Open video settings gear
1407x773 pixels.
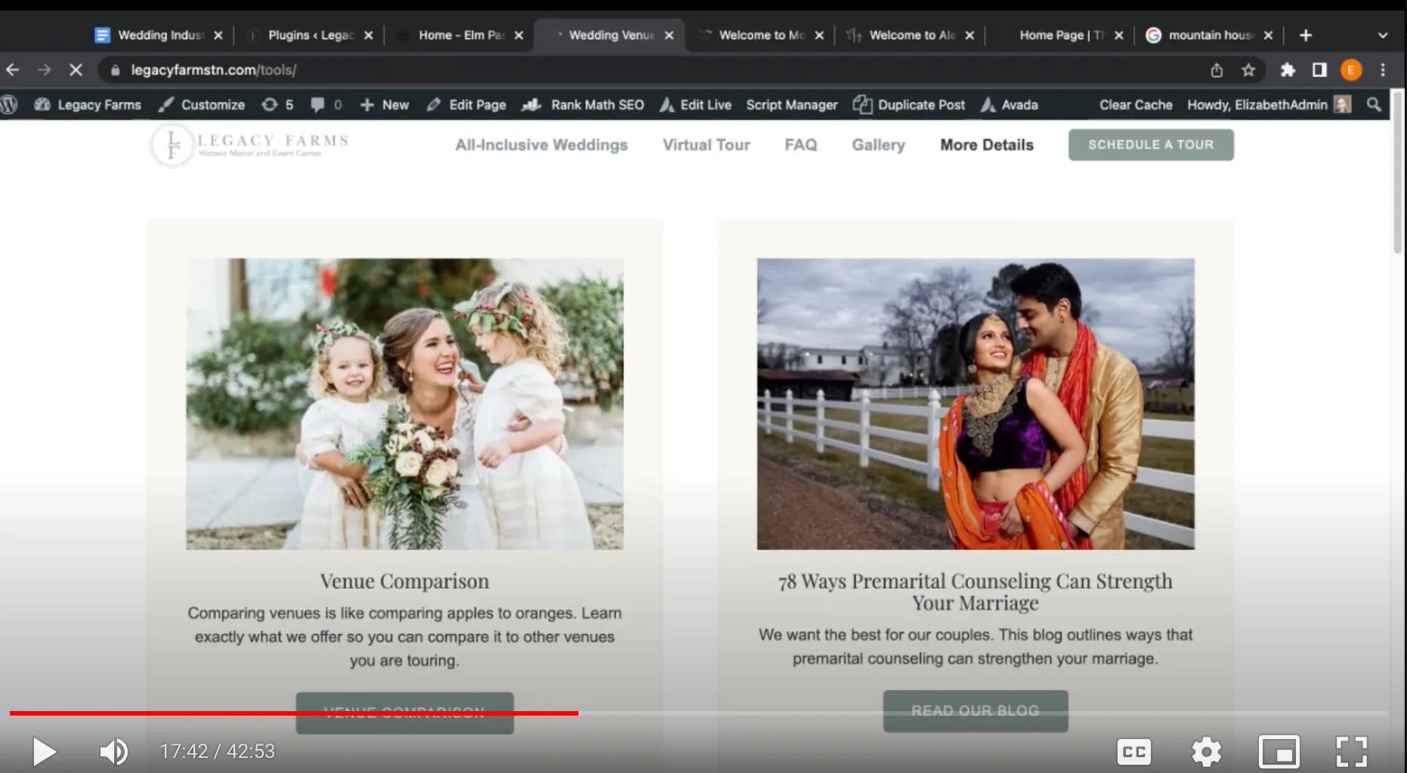1206,751
